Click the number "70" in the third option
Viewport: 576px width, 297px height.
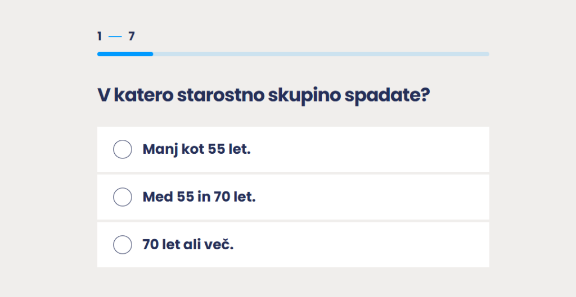click(x=150, y=245)
